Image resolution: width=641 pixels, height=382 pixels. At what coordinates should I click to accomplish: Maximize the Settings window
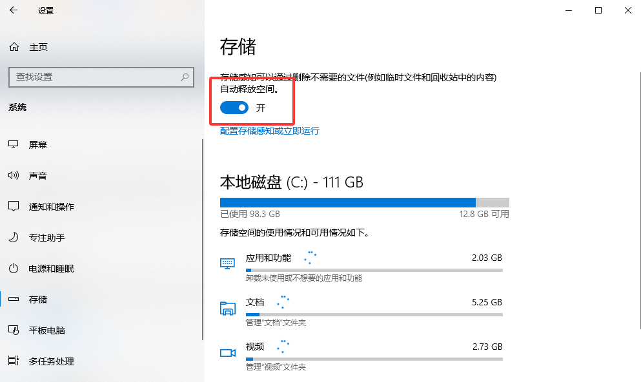[x=598, y=10]
